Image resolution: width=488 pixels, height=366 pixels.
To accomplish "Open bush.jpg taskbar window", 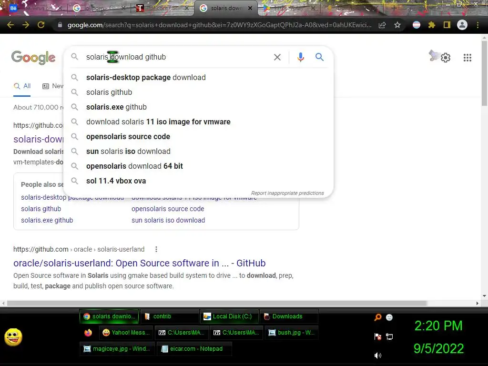I will click(292, 333).
